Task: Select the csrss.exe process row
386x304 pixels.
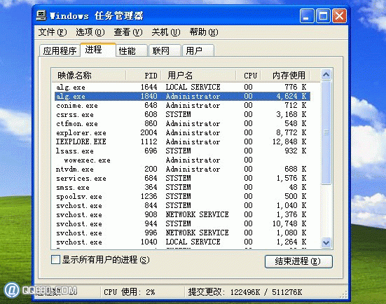Action: click(182, 114)
